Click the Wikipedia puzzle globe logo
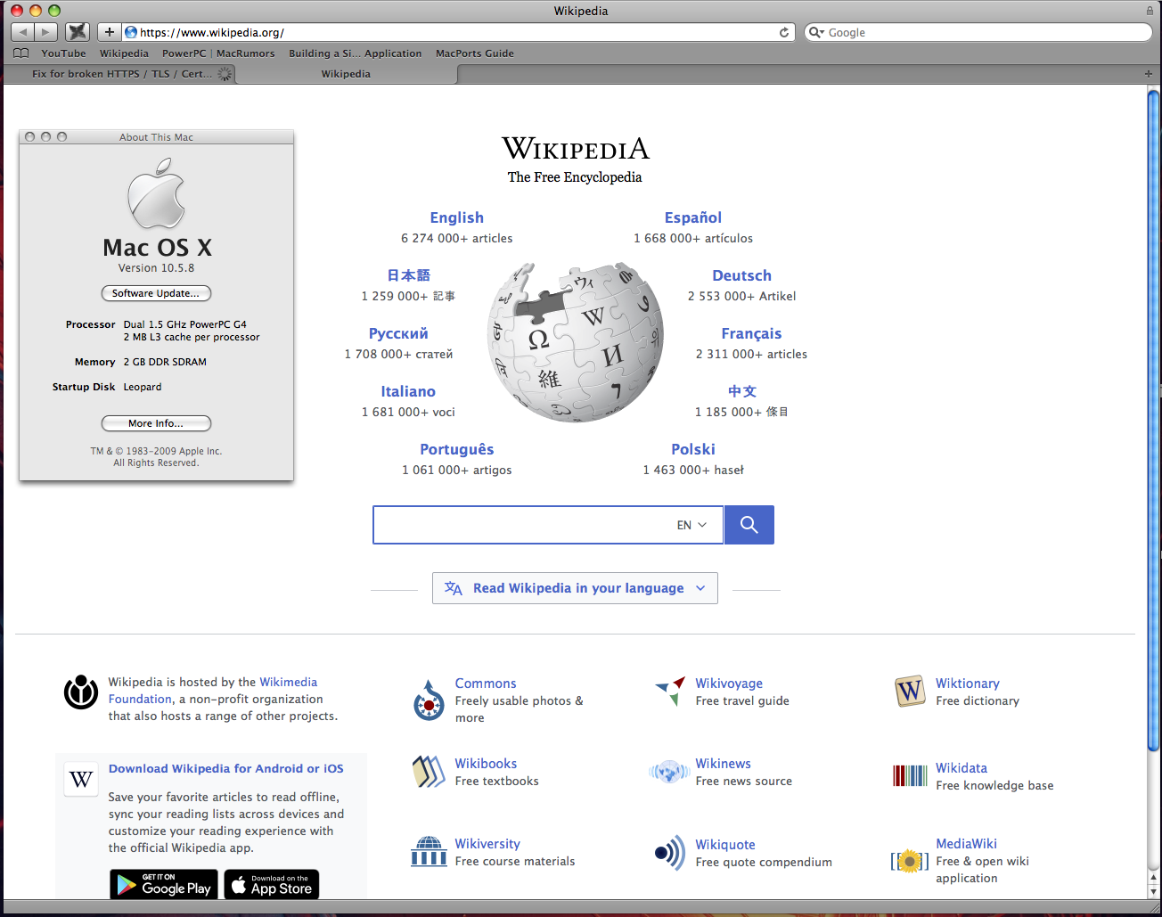The width and height of the screenshot is (1162, 917). click(x=576, y=342)
